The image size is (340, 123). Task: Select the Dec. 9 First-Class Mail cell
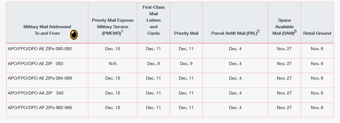click(x=153, y=64)
